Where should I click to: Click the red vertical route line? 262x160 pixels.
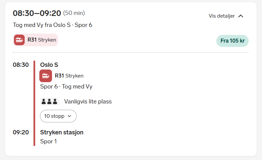(x=34, y=103)
